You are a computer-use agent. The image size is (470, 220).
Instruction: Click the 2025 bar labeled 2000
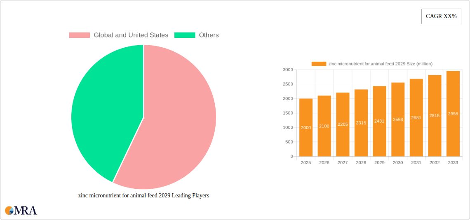[306, 127]
